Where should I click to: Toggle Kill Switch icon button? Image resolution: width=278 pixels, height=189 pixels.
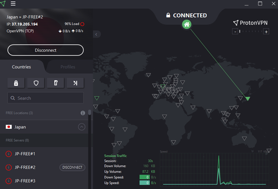pos(56,83)
